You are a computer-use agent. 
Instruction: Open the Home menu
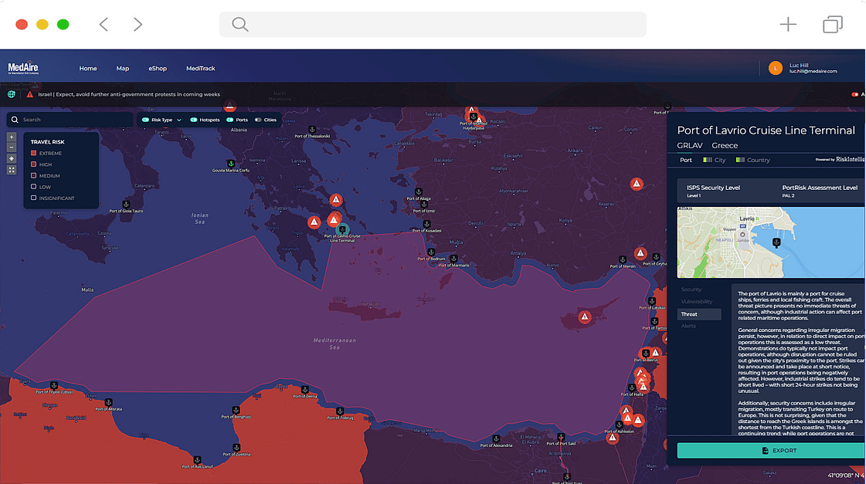coord(88,69)
